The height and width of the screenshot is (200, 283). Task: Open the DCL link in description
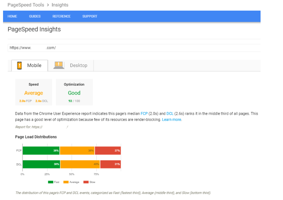[x=170, y=114]
